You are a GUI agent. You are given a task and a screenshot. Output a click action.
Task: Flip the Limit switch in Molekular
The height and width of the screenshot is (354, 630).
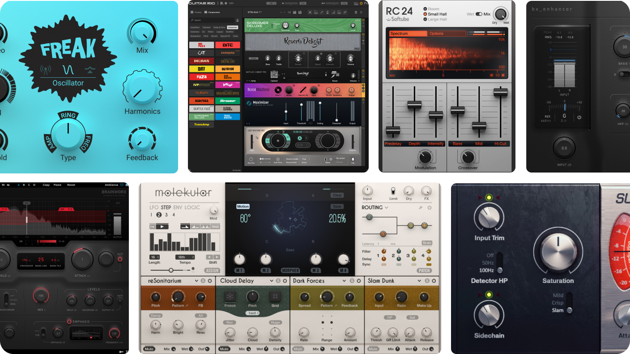pyautogui.click(x=393, y=191)
